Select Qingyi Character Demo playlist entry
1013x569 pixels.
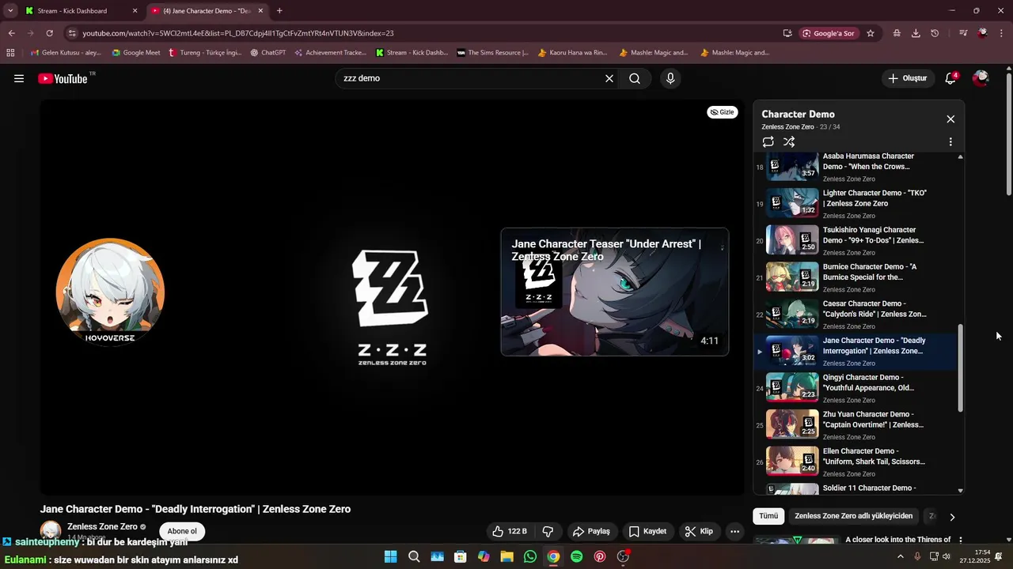pyautogui.click(x=855, y=388)
